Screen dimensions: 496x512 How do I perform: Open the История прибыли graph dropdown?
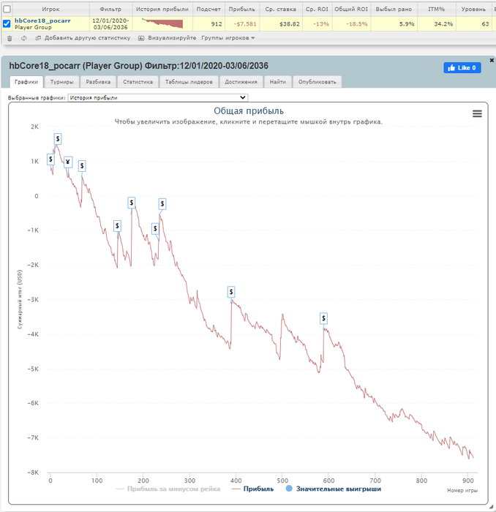tap(158, 97)
